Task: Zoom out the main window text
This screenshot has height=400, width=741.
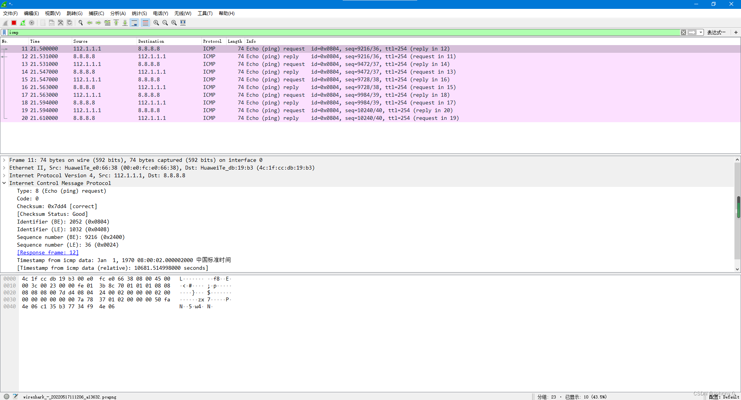Action: (165, 23)
